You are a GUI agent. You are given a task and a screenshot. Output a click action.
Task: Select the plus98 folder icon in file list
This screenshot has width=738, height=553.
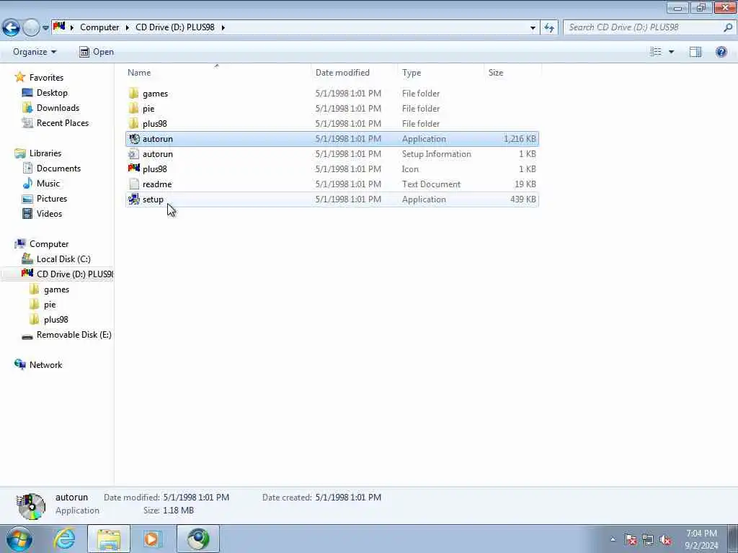(x=133, y=123)
